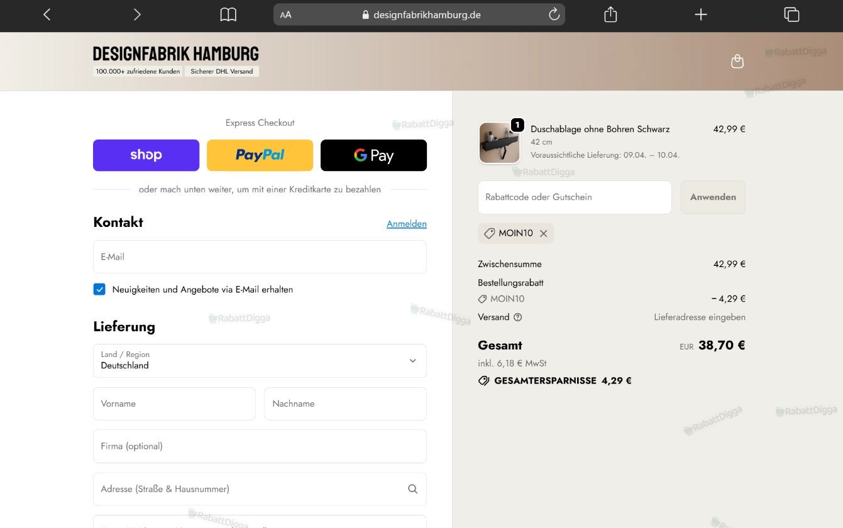The image size is (843, 528).
Task: Click the Gesamt total 38,70 € amount
Action: click(722, 345)
